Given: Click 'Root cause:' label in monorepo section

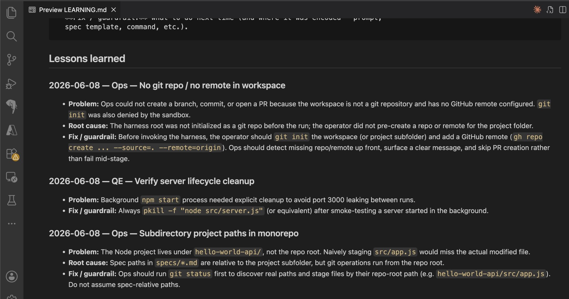Looking at the screenshot, I should [88, 263].
